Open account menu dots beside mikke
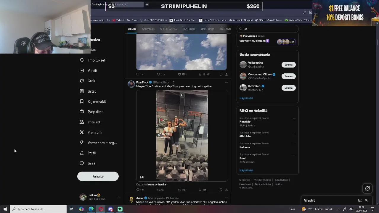Screen dimensions: 379x213 pos(120,197)
